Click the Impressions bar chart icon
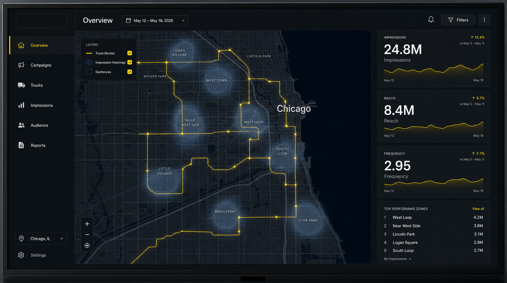 click(21, 105)
